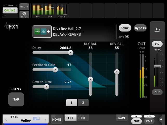Click the Dly>Rev Hall 2.7 preset name

tap(67, 29)
